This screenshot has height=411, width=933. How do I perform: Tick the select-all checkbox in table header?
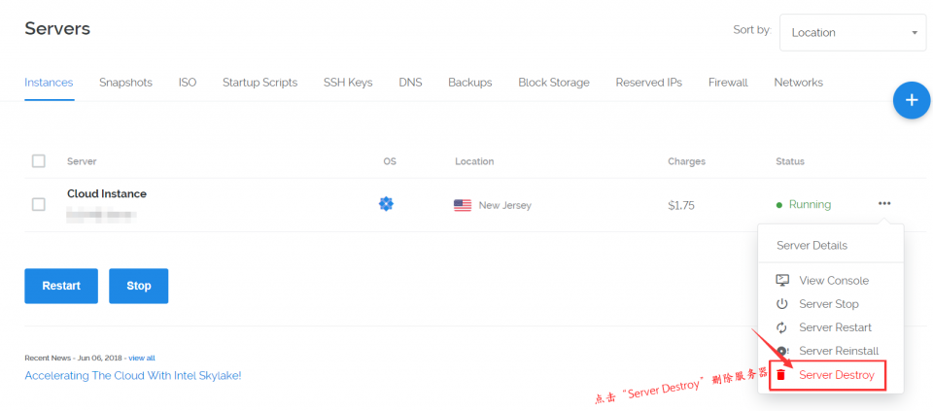(39, 161)
